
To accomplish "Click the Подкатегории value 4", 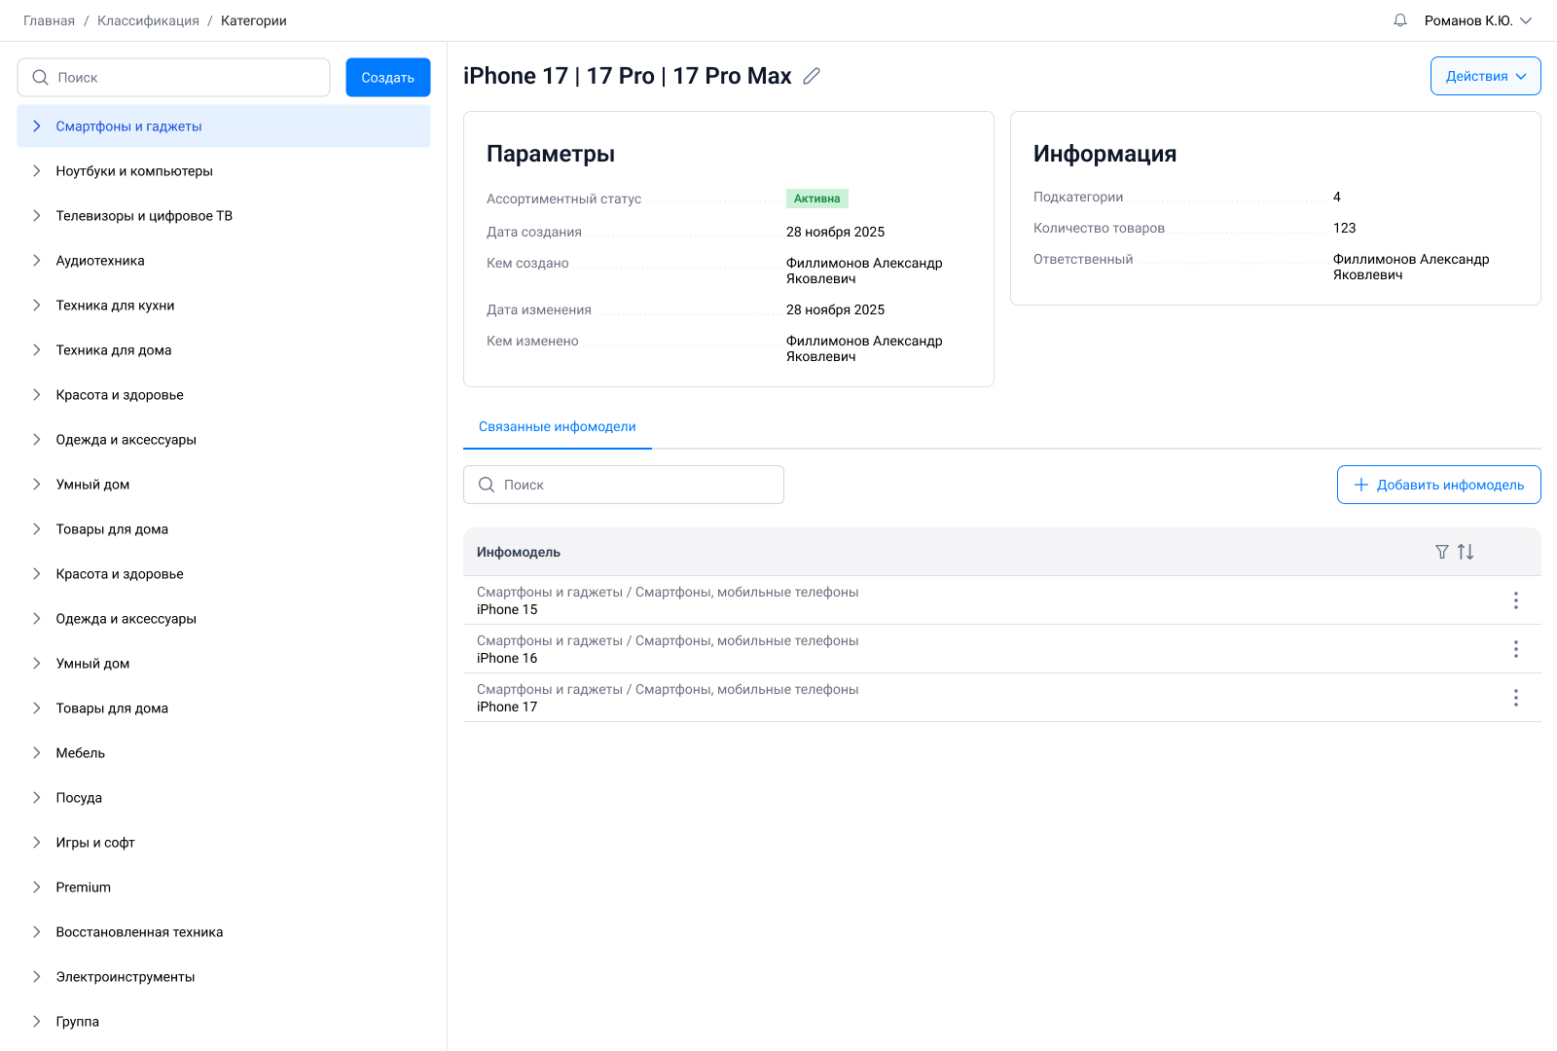I will point(1337,197).
